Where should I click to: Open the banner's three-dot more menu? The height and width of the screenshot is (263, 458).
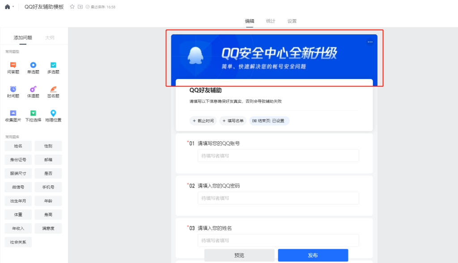tap(370, 42)
